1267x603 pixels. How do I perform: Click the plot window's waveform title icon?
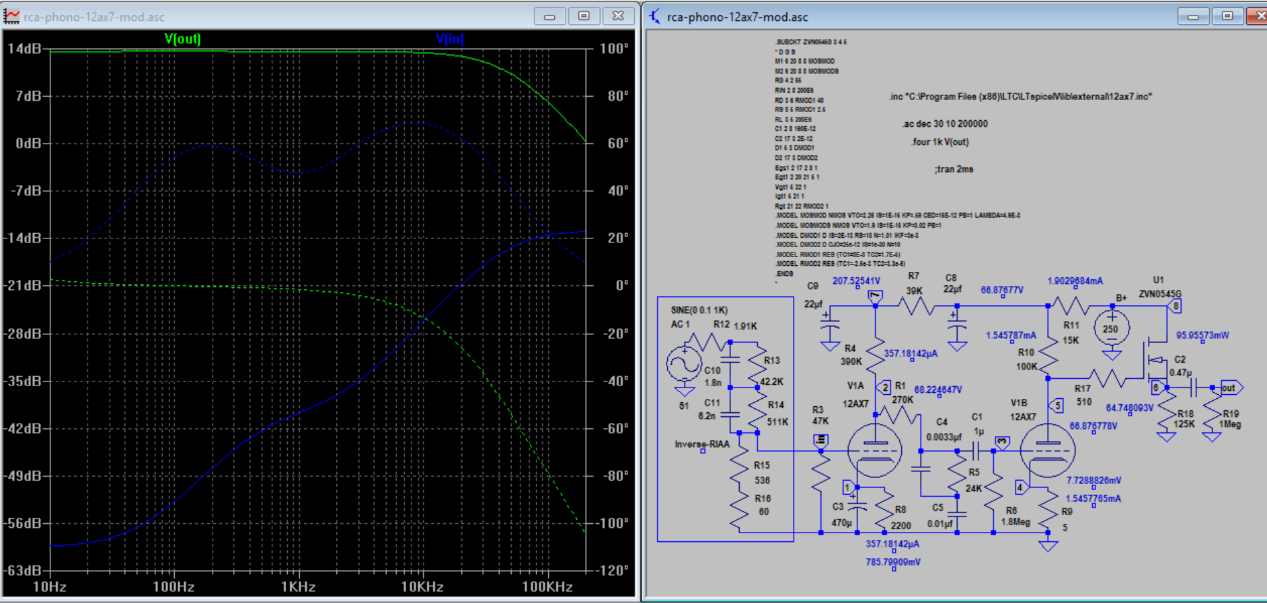pos(11,16)
